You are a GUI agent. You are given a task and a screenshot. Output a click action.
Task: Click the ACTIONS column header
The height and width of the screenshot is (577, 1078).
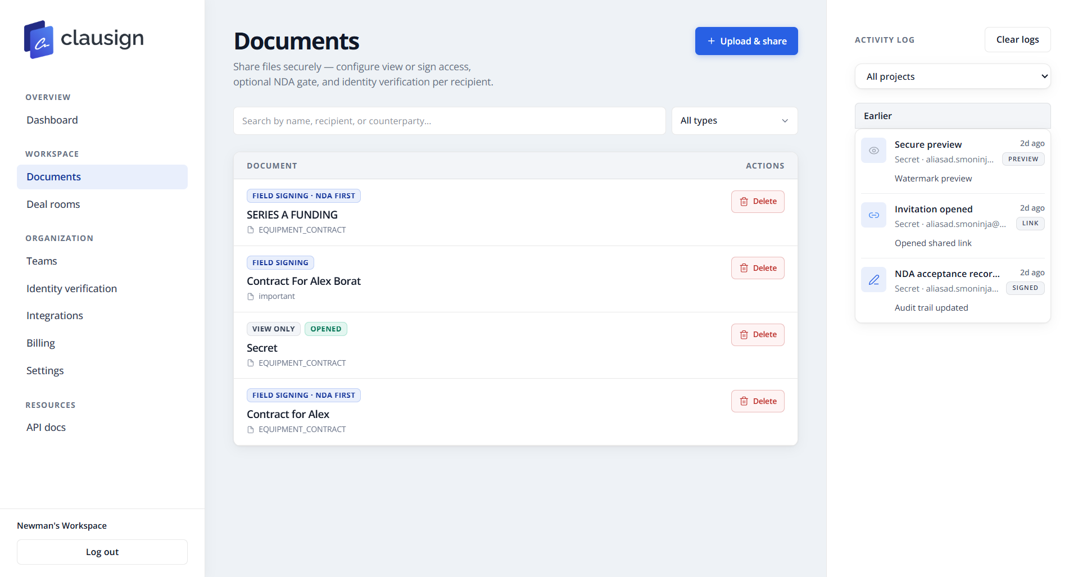(x=765, y=166)
